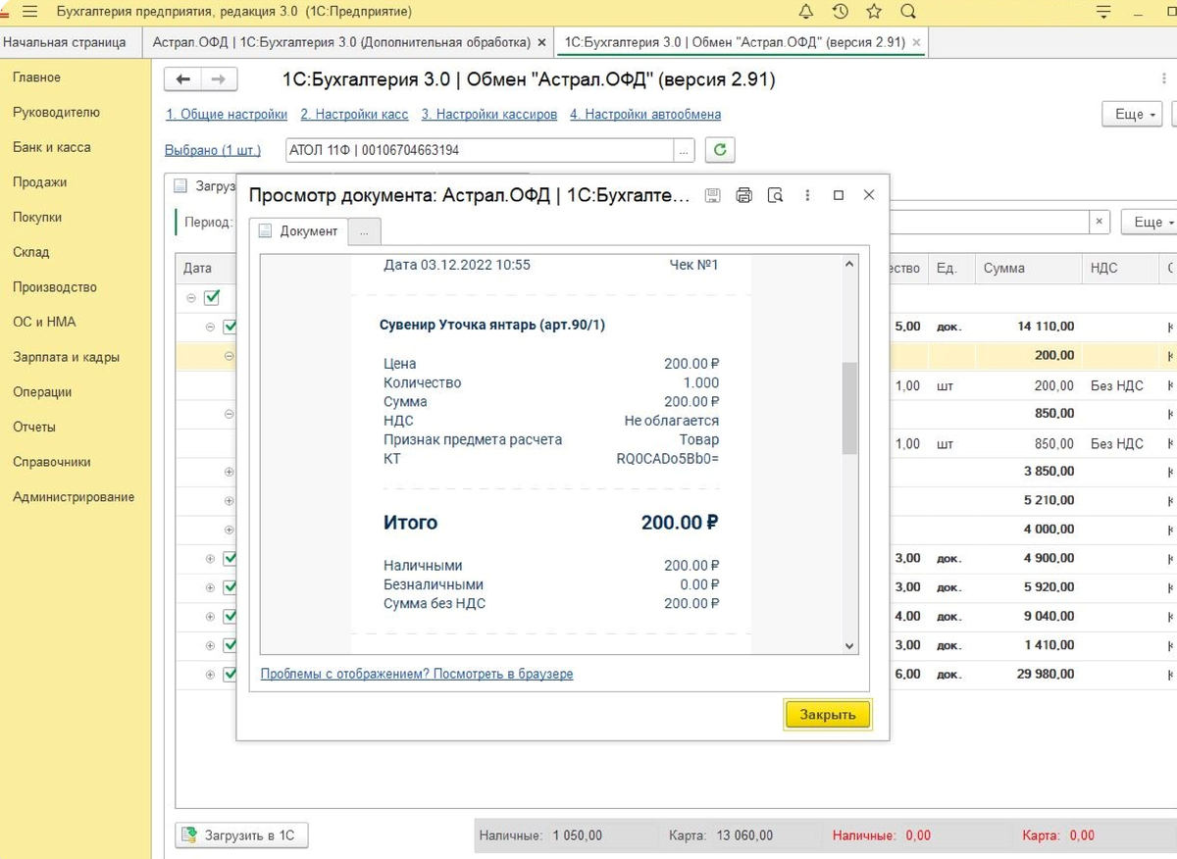The width and height of the screenshot is (1177, 859).
Task: Open the three-dot menu in document dialog
Action: (807, 195)
